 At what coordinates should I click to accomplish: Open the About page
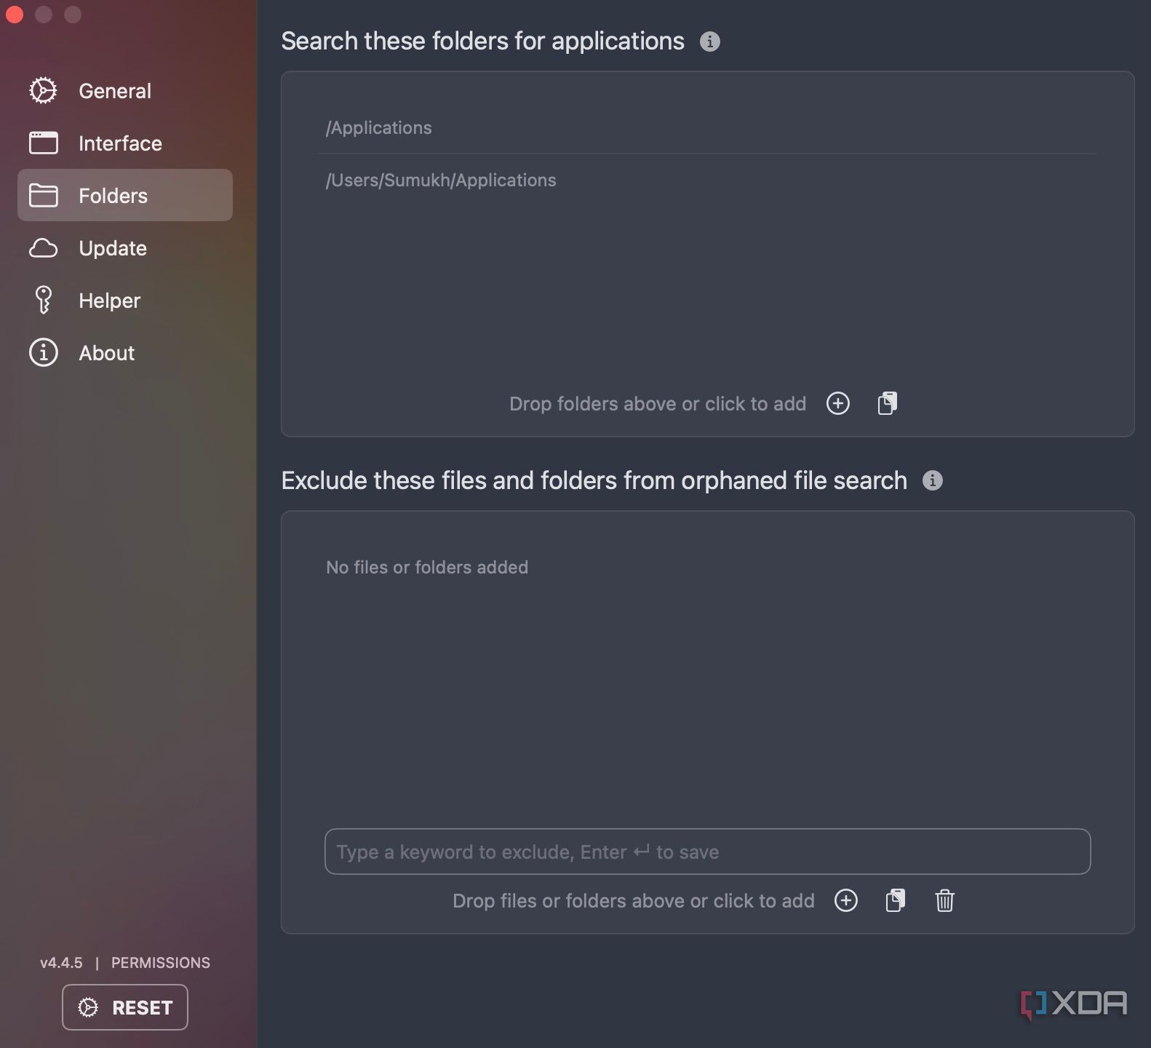125,353
